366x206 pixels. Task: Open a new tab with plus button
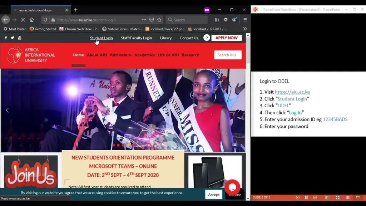(x=76, y=10)
